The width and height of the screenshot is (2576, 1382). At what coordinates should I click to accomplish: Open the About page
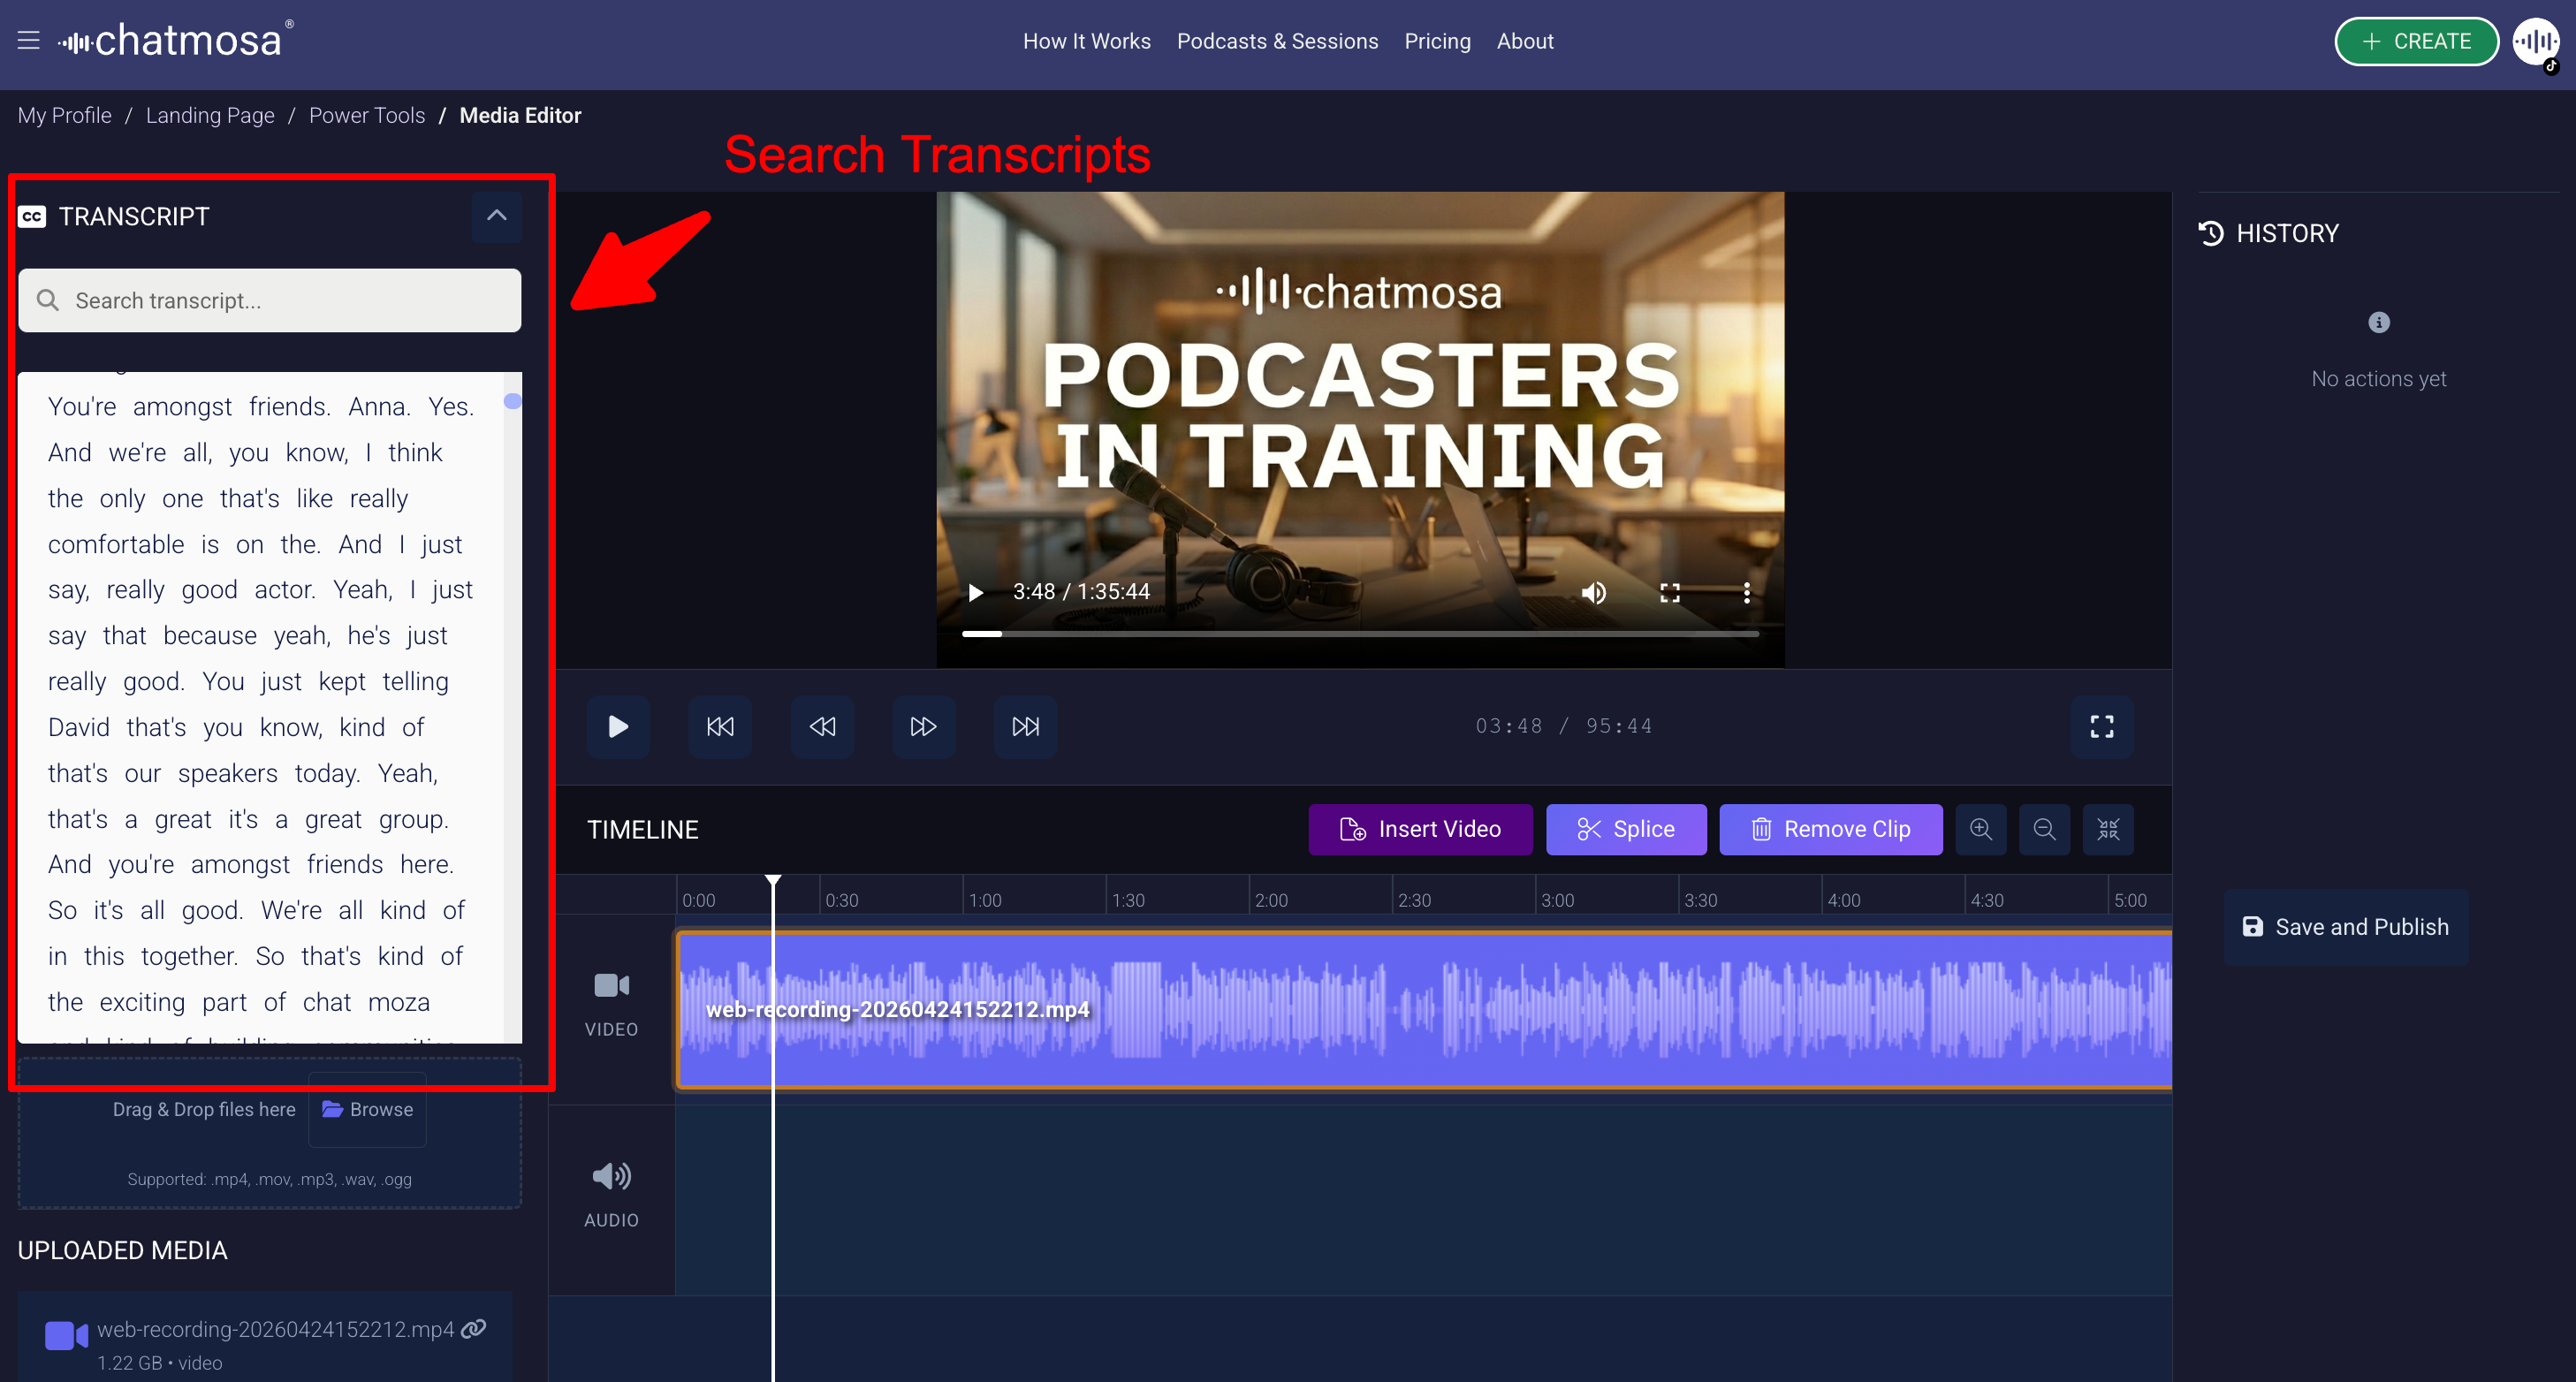[x=1525, y=41]
